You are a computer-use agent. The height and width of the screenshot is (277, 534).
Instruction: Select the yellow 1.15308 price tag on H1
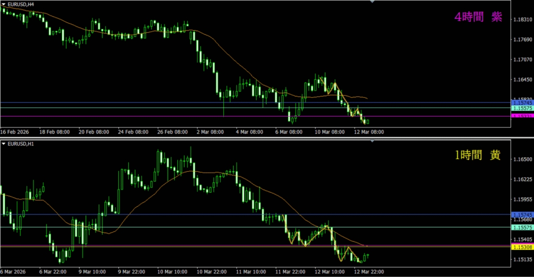pyautogui.click(x=522, y=247)
